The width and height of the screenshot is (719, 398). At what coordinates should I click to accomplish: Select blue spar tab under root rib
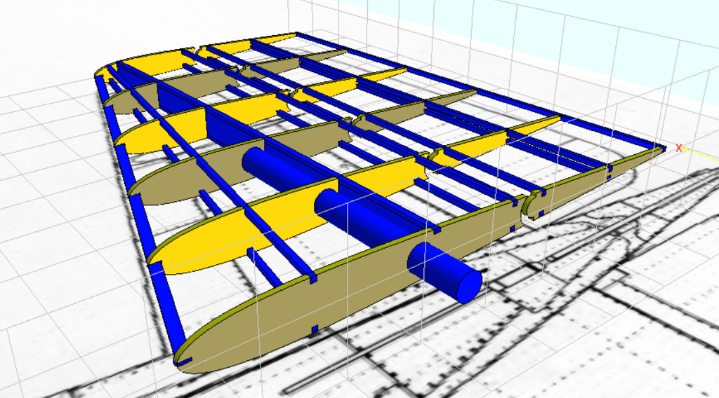point(315,329)
